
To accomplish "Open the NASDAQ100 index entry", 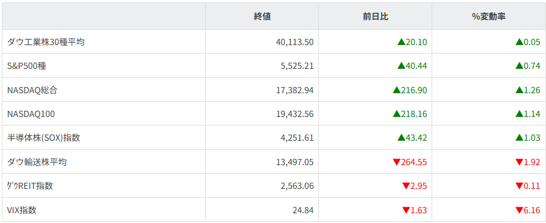I will [30, 114].
